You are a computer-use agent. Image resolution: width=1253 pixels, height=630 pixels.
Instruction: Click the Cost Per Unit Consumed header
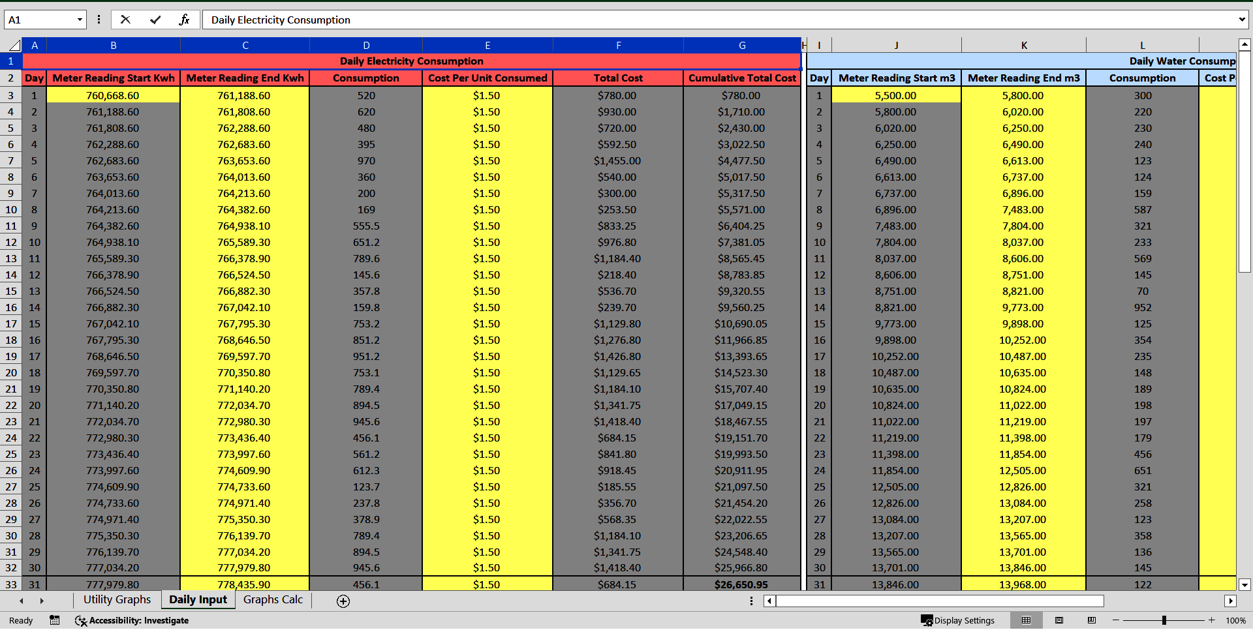coord(487,78)
